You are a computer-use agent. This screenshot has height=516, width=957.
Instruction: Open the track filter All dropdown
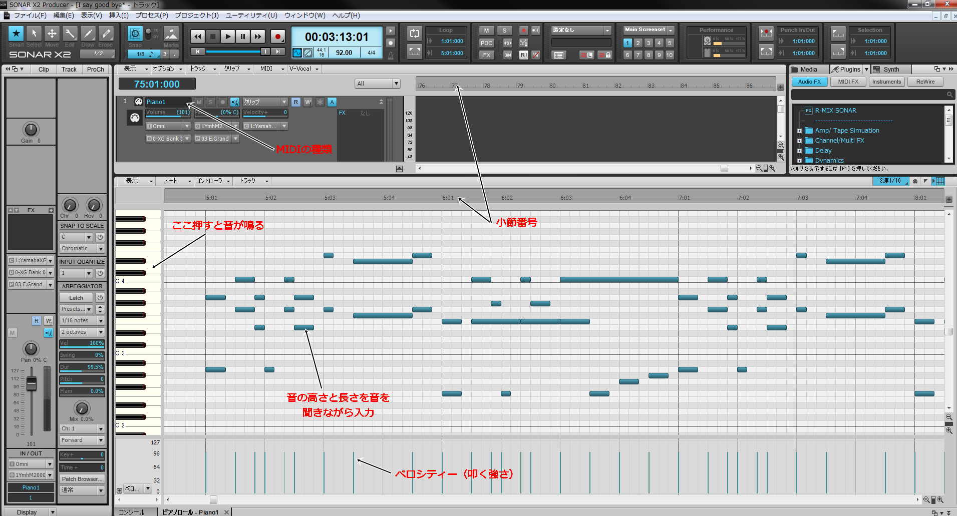point(378,84)
